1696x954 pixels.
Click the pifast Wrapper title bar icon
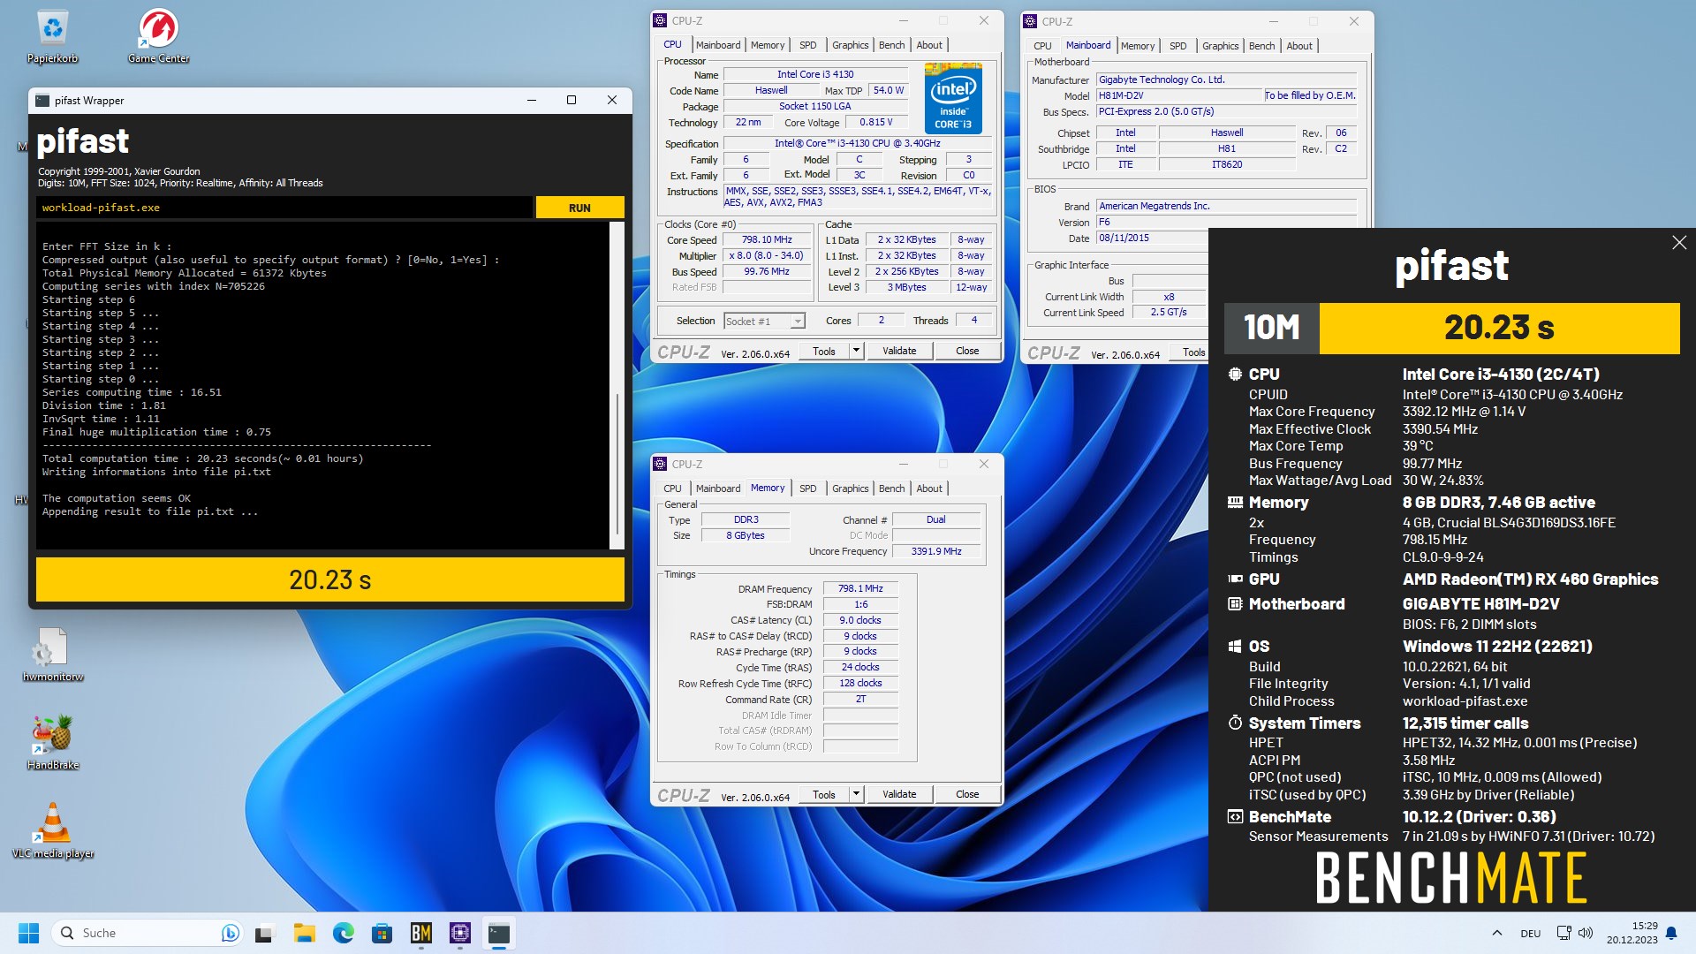point(42,101)
